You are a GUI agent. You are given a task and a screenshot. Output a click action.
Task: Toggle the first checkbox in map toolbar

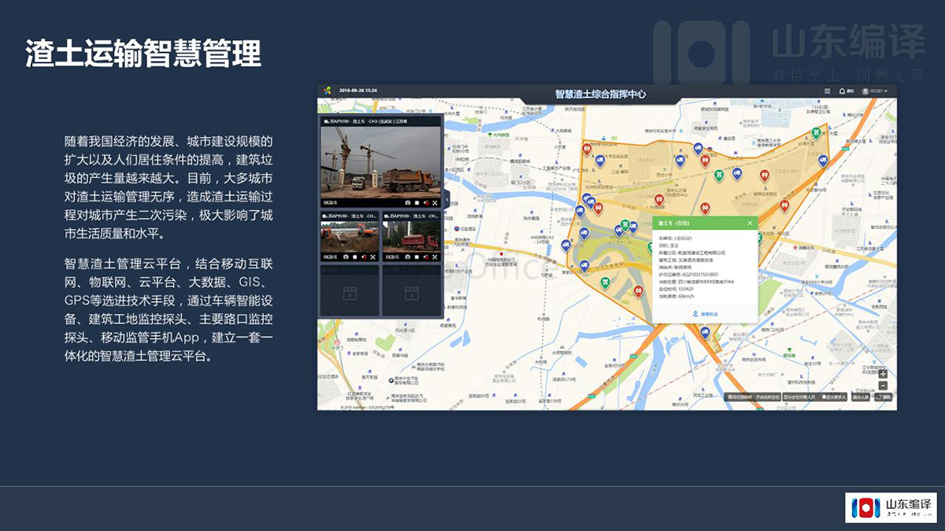[x=731, y=397]
